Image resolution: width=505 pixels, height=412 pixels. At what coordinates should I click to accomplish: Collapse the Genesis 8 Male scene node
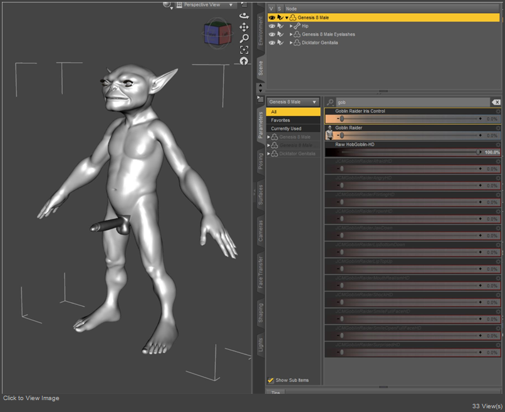(x=286, y=18)
